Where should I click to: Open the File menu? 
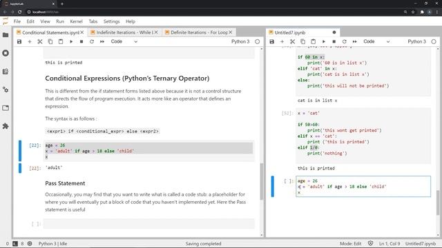17,21
